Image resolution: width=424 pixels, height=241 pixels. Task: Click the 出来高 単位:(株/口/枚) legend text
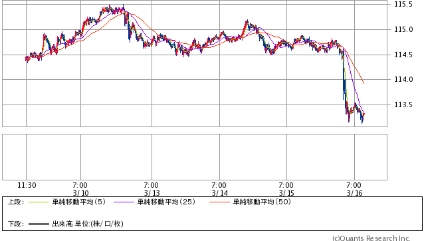point(88,224)
